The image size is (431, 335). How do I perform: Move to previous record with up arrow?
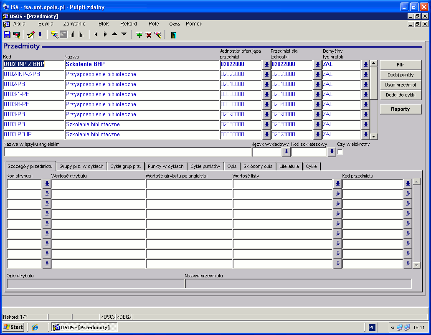(114, 34)
